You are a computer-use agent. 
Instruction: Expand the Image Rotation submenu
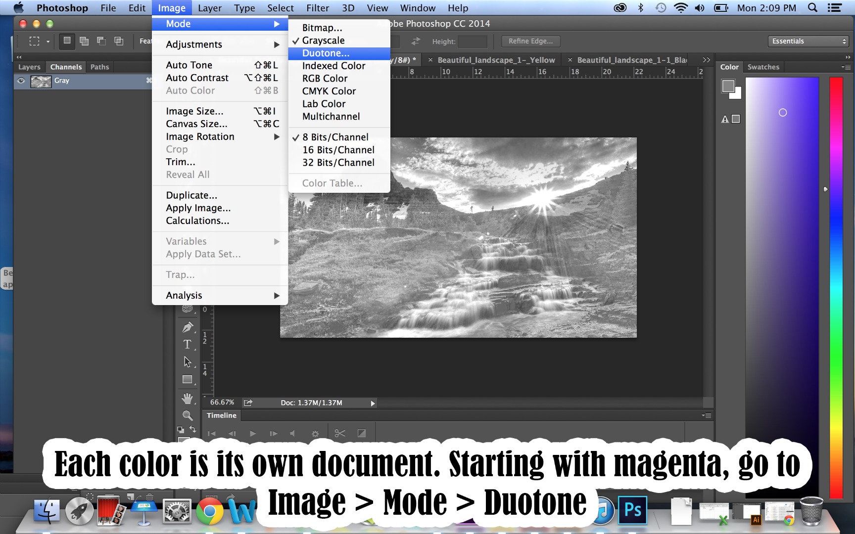click(200, 136)
